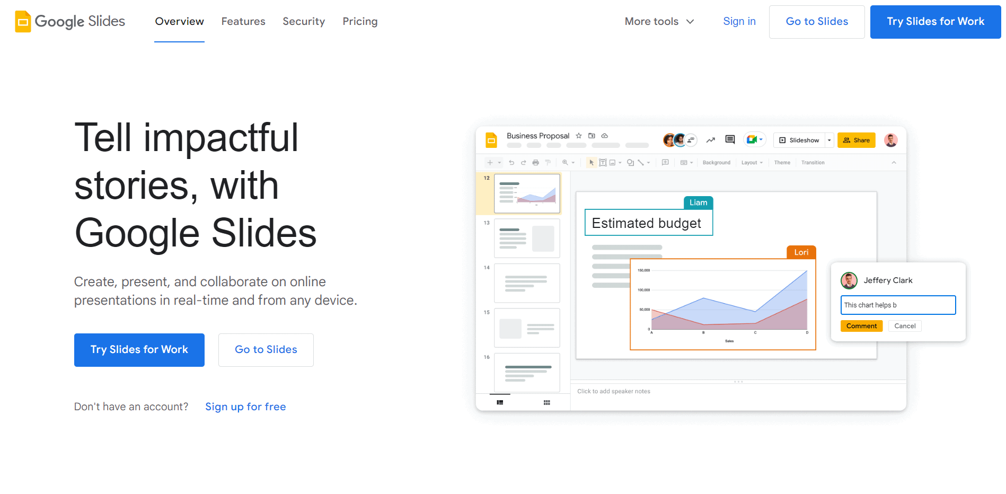Star the Business Proposal presentation

(x=579, y=136)
